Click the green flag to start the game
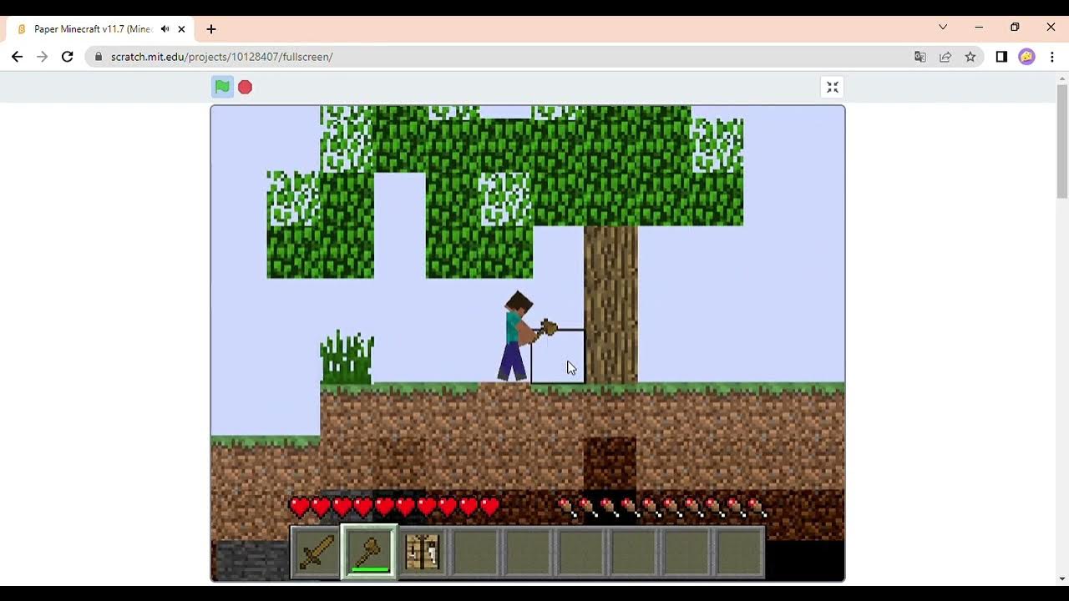Image resolution: width=1069 pixels, height=601 pixels. pos(222,87)
